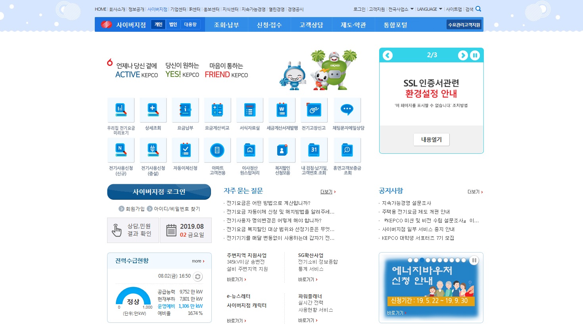Viewport: 583px width, 326px height.
Task: Open 우리집 전기요금 미리보기 icon
Action: 121,110
